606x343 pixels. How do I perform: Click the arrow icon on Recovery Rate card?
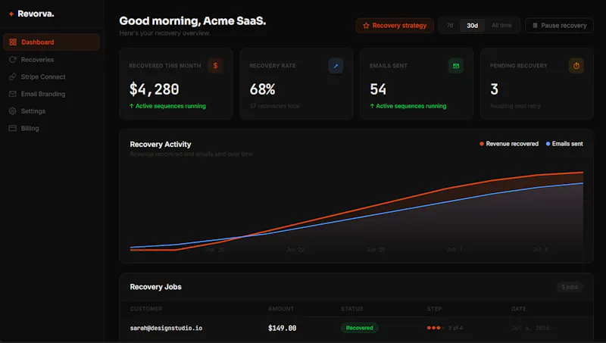coord(336,66)
